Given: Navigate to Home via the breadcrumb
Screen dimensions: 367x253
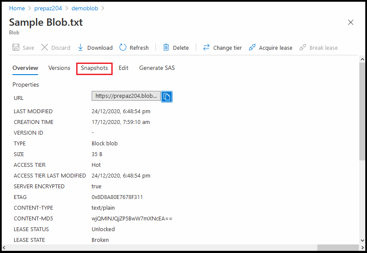Looking at the screenshot, I should (x=17, y=8).
